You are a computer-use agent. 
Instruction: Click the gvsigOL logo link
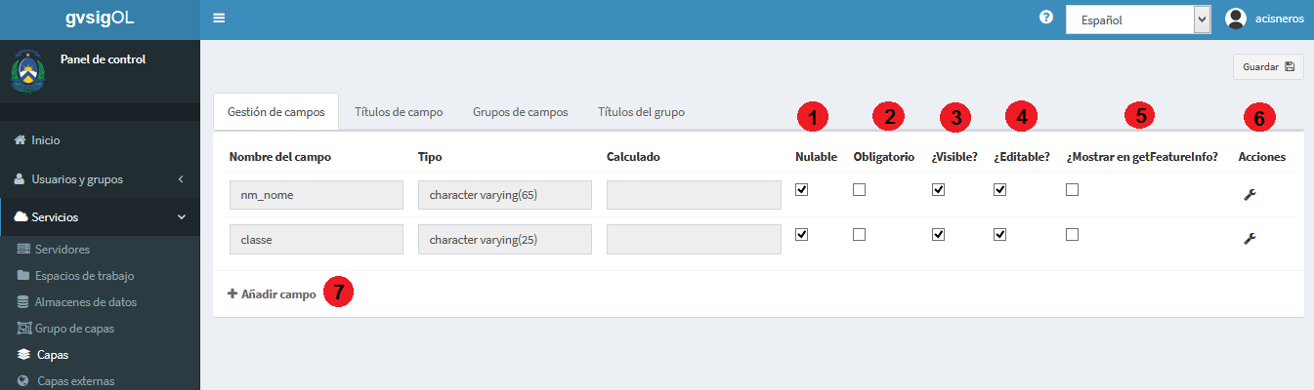coord(100,19)
